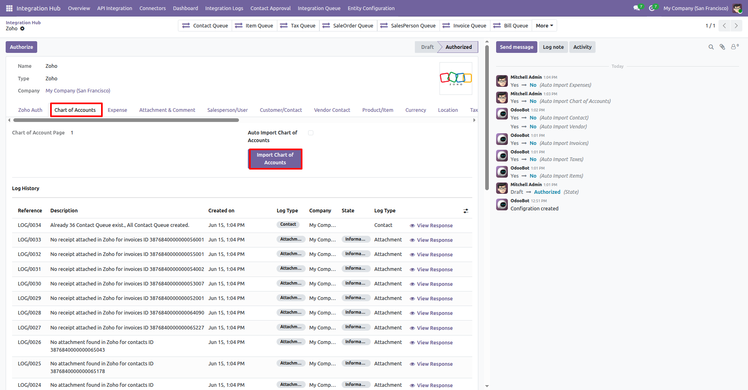Open the Contact Queue smart button
The width and height of the screenshot is (748, 390).
coord(205,25)
